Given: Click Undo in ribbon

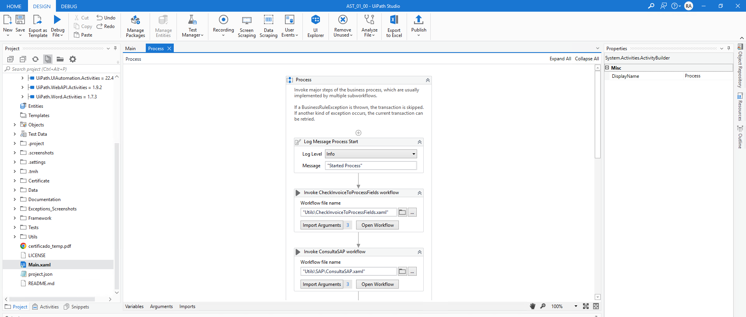Looking at the screenshot, I should click(x=106, y=18).
